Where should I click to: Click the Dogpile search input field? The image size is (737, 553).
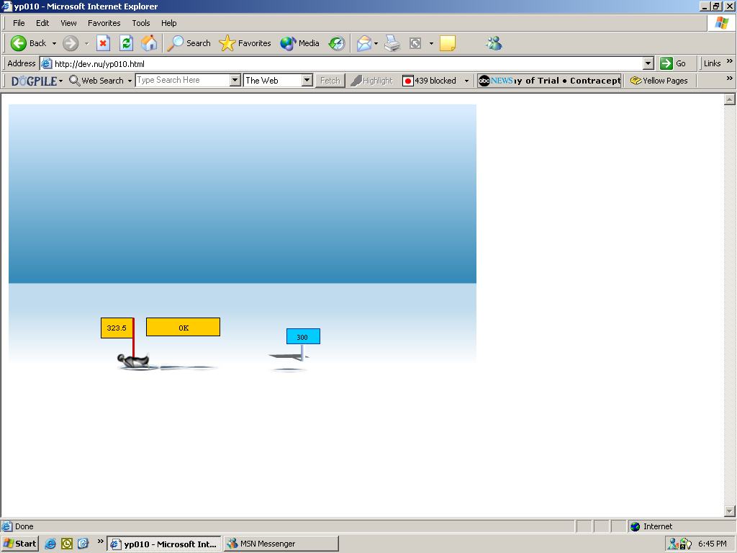pos(183,81)
